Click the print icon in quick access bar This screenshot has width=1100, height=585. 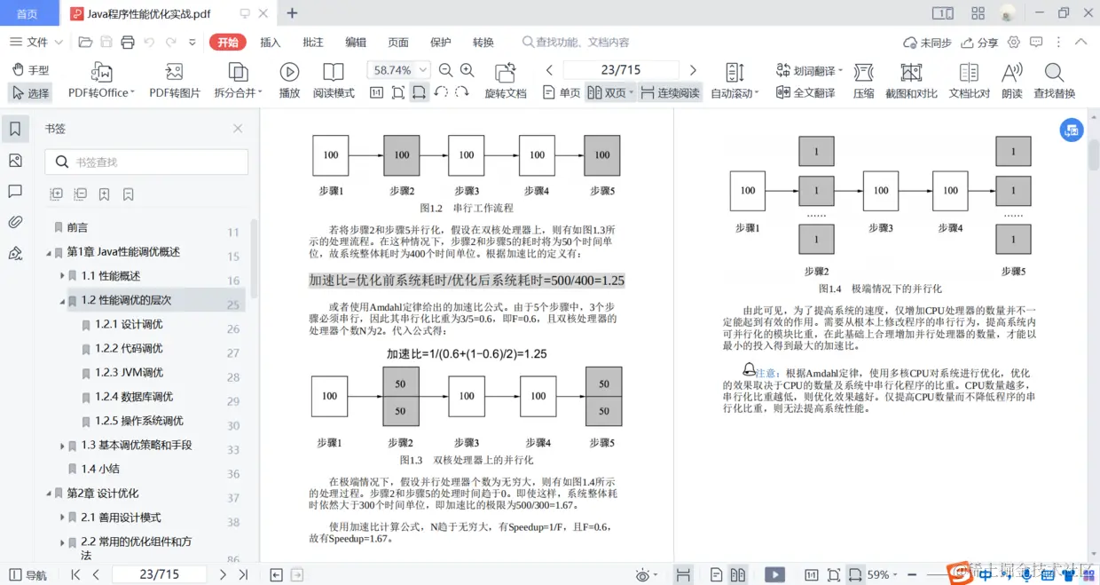128,43
